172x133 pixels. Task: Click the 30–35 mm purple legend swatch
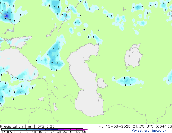pos(61,129)
